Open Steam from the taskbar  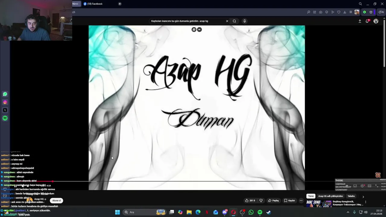pyautogui.click(x=269, y=212)
